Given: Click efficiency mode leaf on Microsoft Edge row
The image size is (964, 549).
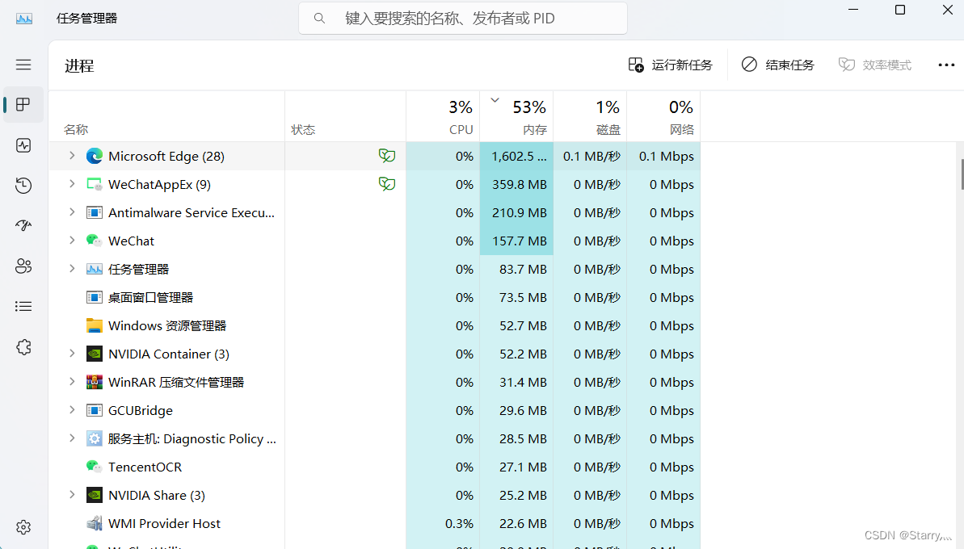Looking at the screenshot, I should (x=387, y=156).
